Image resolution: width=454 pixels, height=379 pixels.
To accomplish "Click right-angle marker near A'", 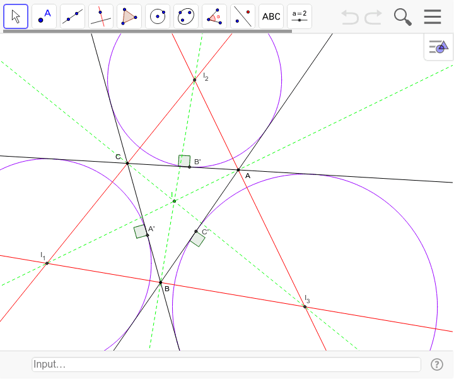I will pyautogui.click(x=141, y=231).
